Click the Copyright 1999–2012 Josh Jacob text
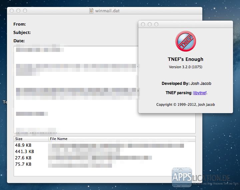Screen dimensions: 240x190 (186, 104)
